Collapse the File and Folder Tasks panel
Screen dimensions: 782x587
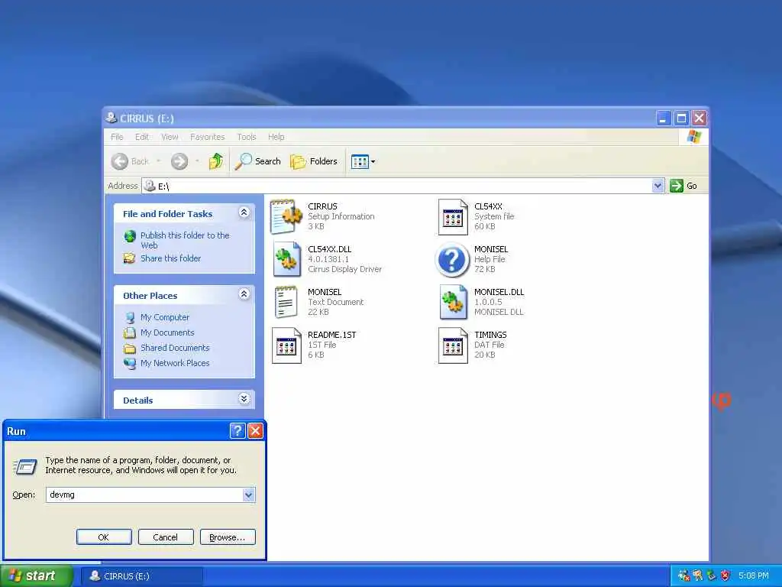click(244, 212)
